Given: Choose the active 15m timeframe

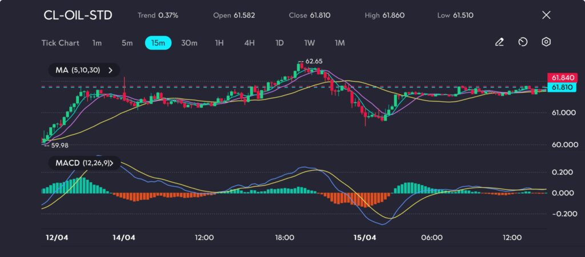Looking at the screenshot, I should (158, 43).
